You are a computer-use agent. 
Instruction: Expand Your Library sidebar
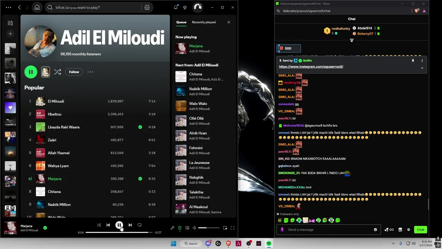(x=10, y=23)
